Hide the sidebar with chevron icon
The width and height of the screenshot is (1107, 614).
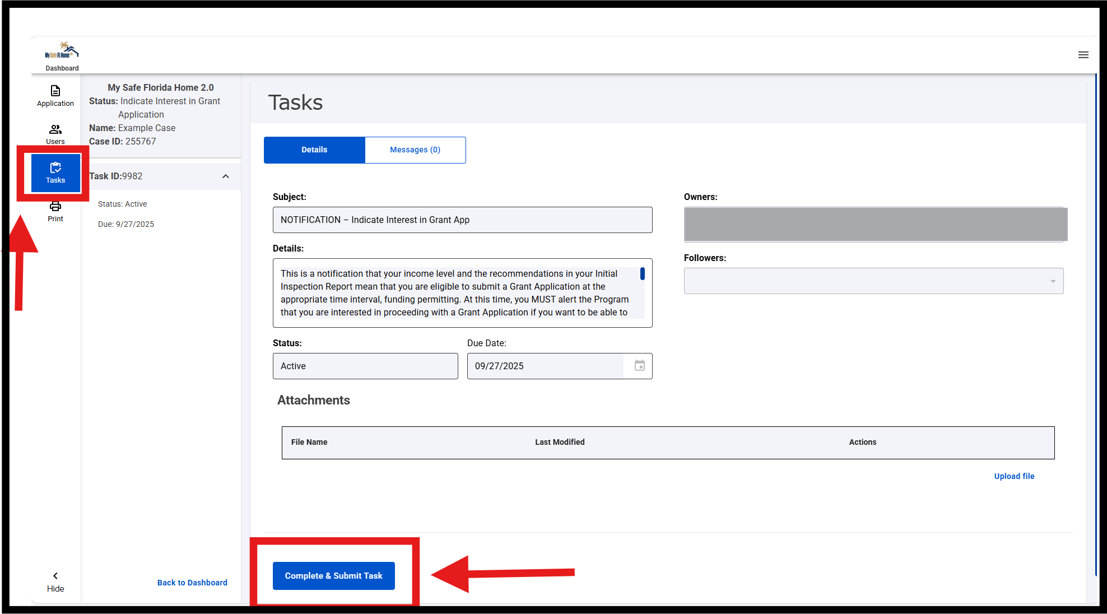[55, 576]
